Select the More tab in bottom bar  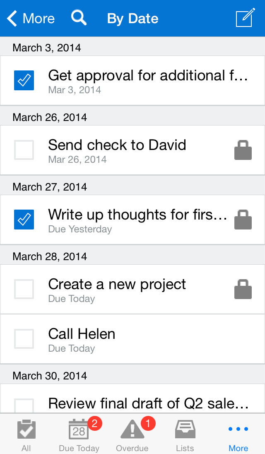click(x=238, y=435)
